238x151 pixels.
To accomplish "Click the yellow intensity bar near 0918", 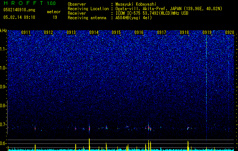I will coord(188,146).
